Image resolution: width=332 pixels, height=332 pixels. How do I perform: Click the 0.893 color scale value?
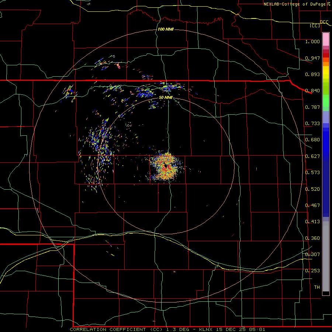[312, 74]
